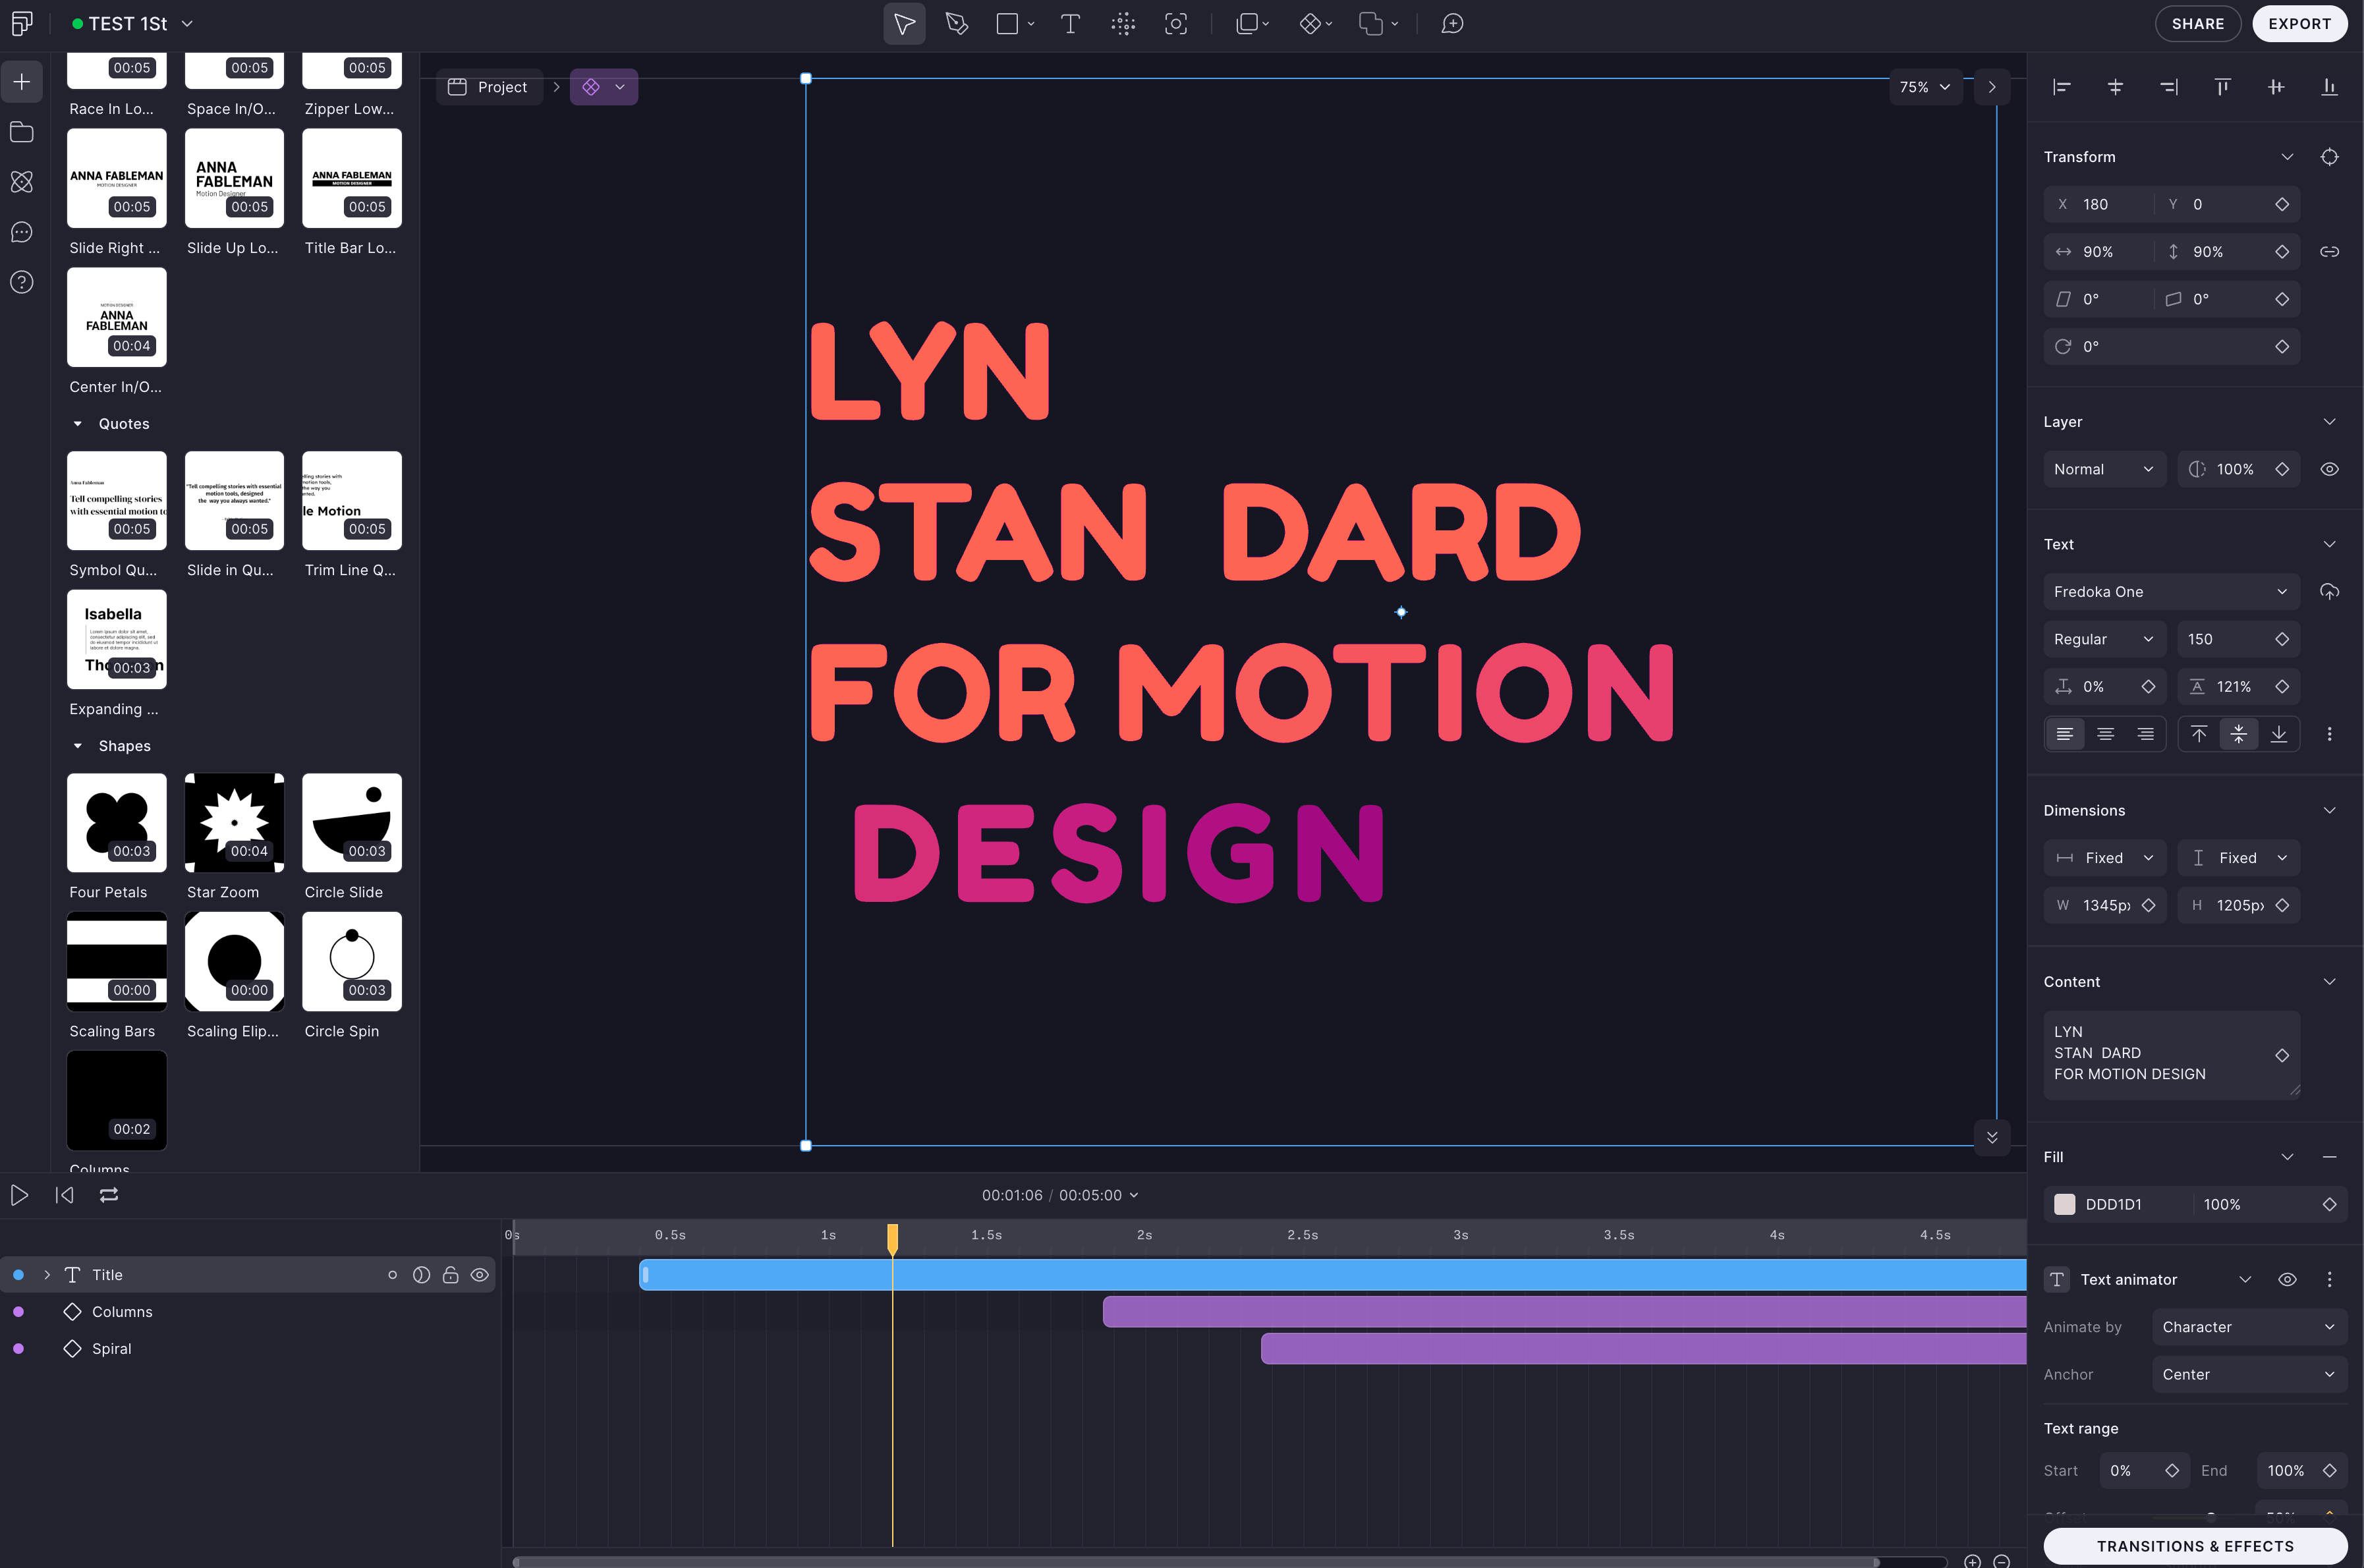Select the Spiral layer
This screenshot has width=2364, height=1568.
pos(112,1349)
